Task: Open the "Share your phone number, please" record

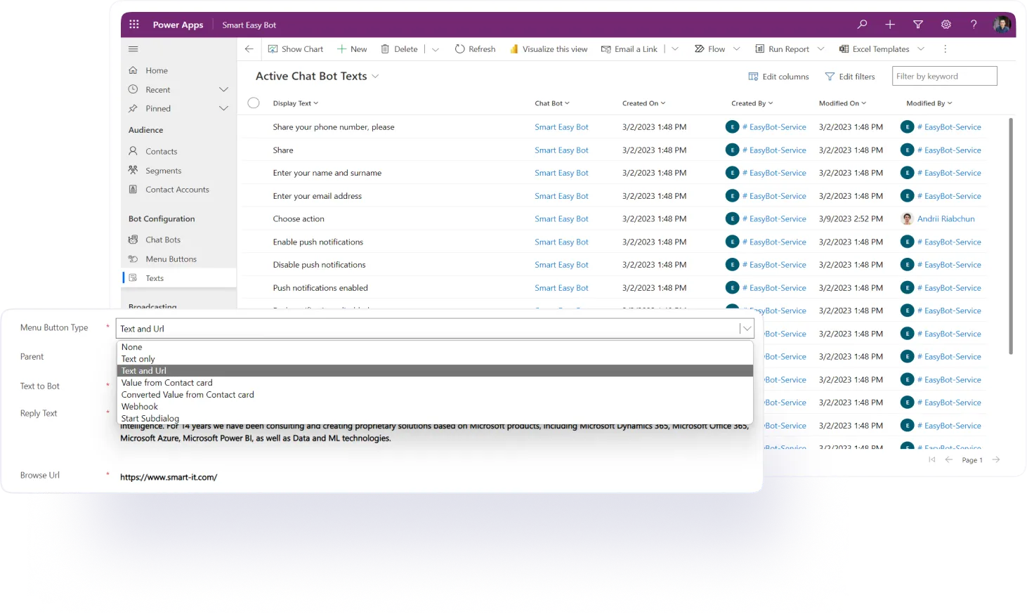Action: [x=334, y=127]
